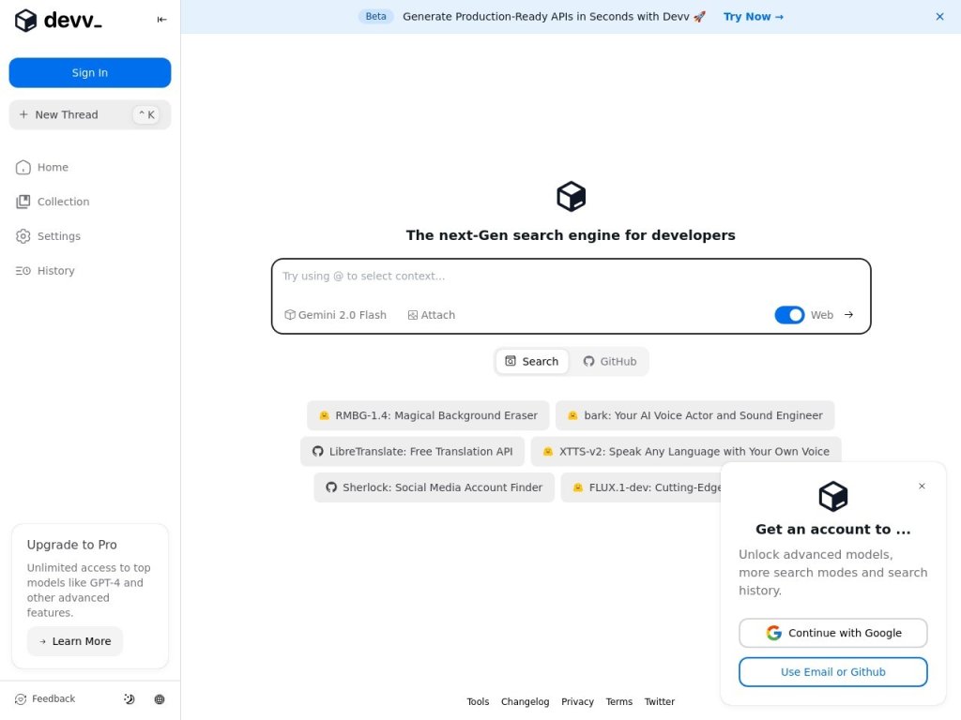Image resolution: width=961 pixels, height=720 pixels.
Task: Open Gemini 2.0 Flash model selector
Action: (x=335, y=315)
